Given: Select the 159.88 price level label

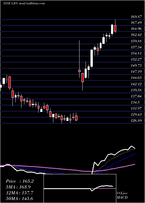Looking at the screenshot, I should tap(136, 41).
